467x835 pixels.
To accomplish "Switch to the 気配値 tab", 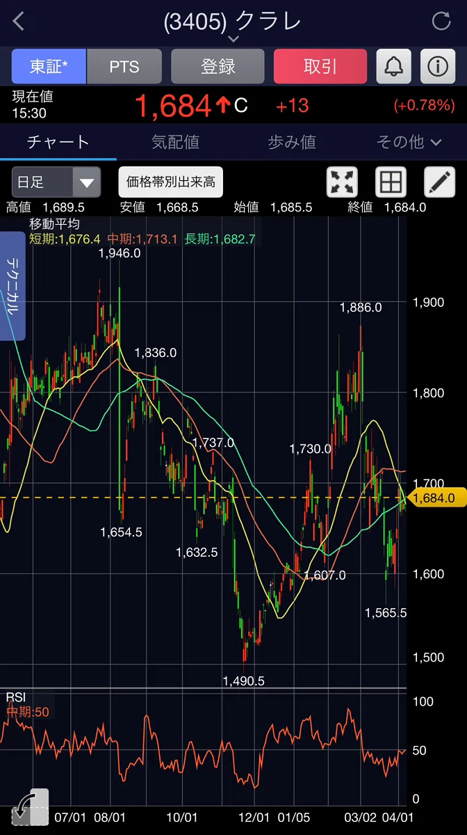I will click(x=175, y=142).
